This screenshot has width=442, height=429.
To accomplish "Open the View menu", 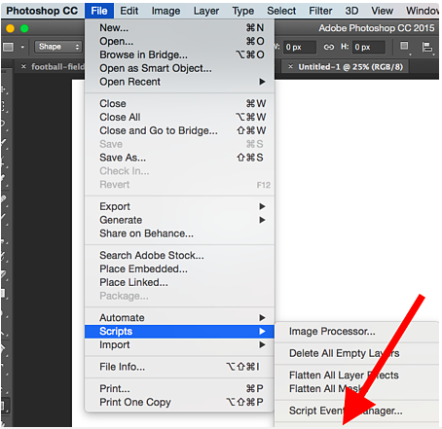I will (x=382, y=11).
